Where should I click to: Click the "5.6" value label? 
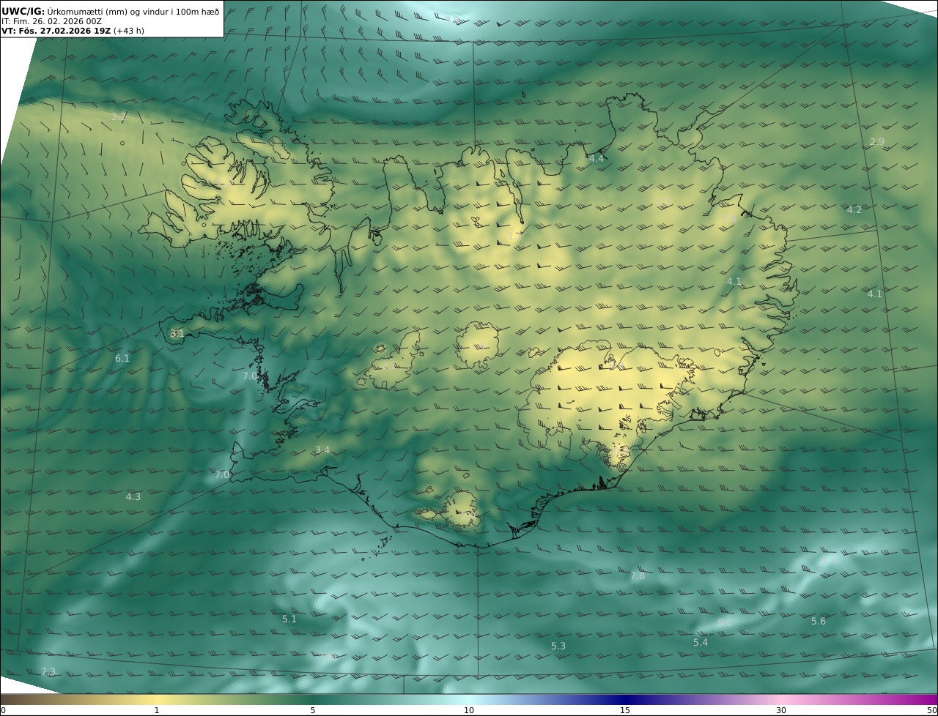[x=819, y=622]
